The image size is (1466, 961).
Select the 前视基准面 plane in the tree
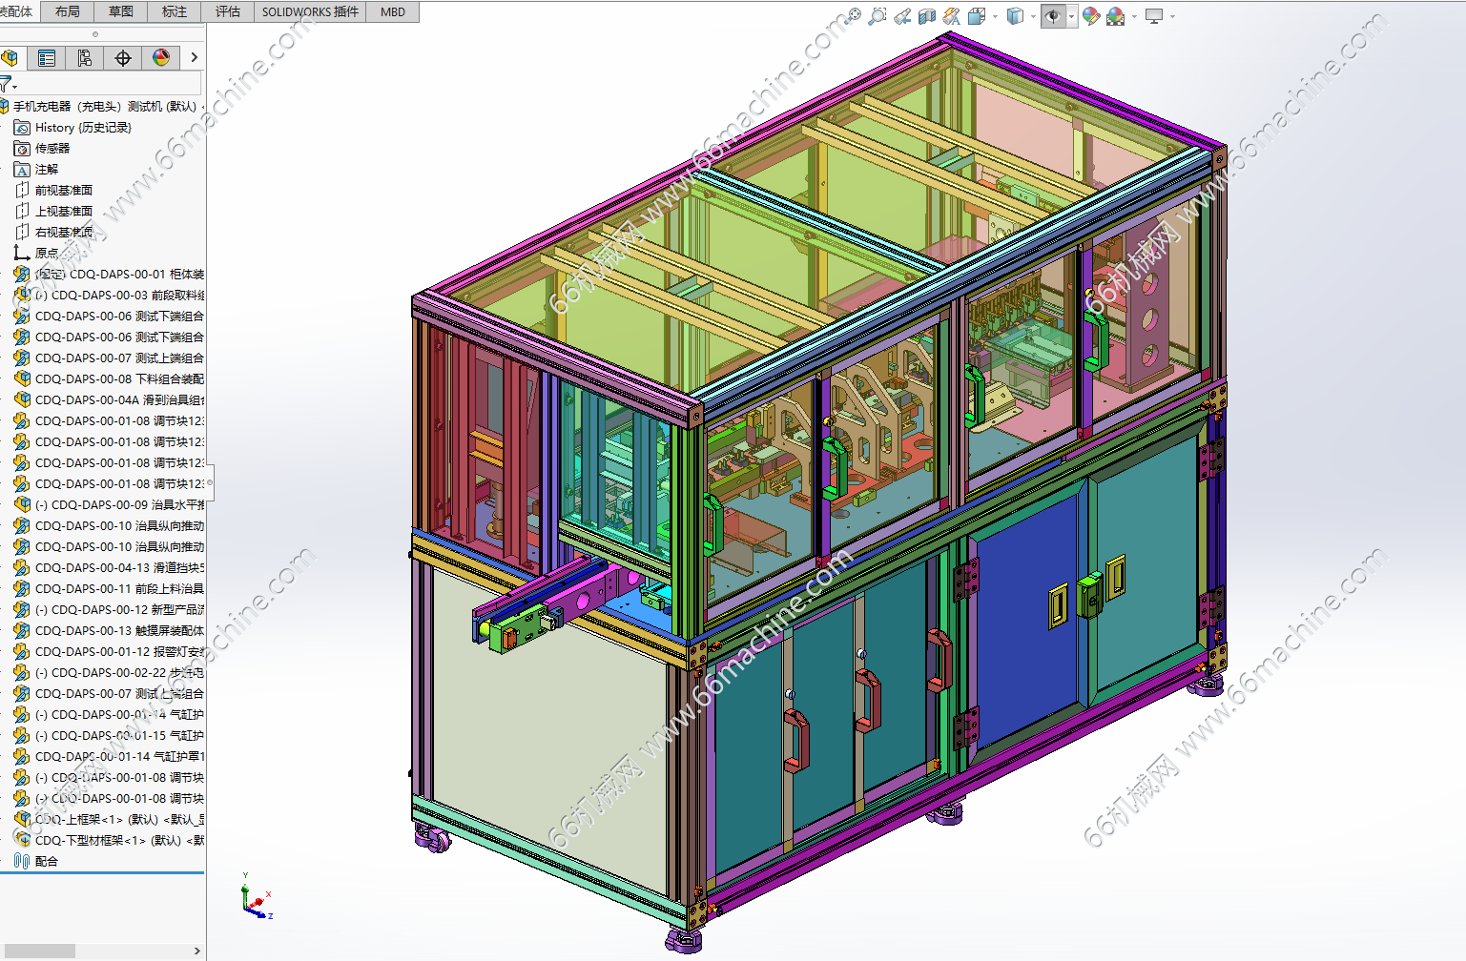pos(64,191)
